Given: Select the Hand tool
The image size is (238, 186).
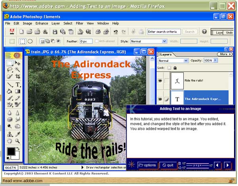Looking at the screenshot, I should (10, 141).
